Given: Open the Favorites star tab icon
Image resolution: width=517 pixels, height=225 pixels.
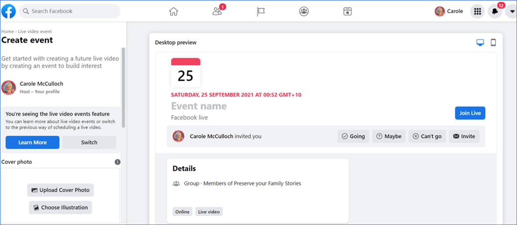Looking at the screenshot, I should (x=348, y=11).
